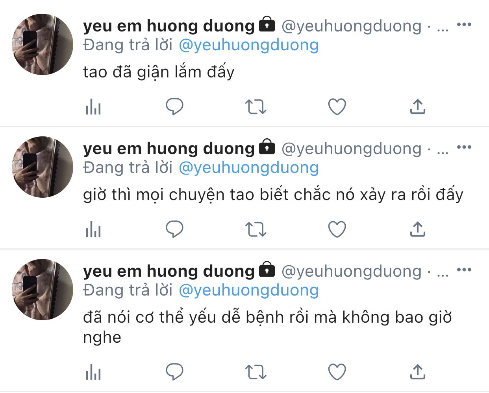The image size is (489, 393).
Task: Reply to the 'đã nói cơ thể yếu' tweet
Action: (x=174, y=372)
